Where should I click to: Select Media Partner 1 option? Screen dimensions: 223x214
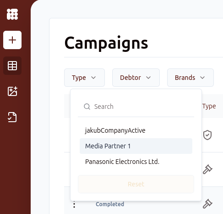(136, 146)
